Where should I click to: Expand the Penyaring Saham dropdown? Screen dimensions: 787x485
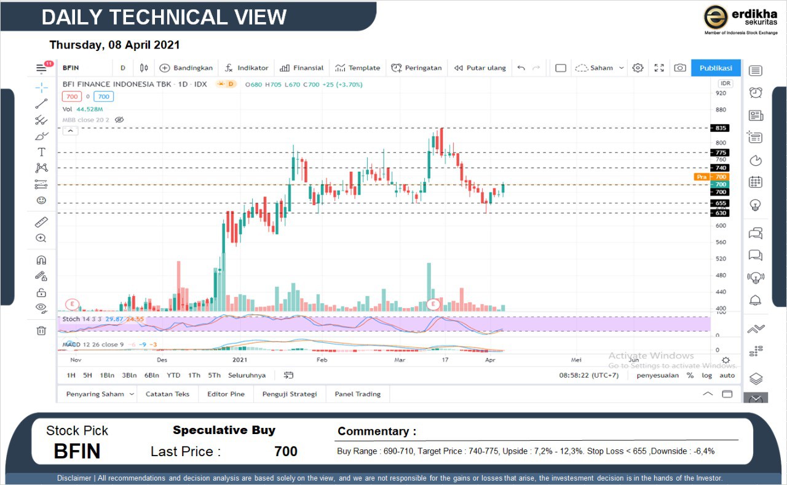[132, 394]
